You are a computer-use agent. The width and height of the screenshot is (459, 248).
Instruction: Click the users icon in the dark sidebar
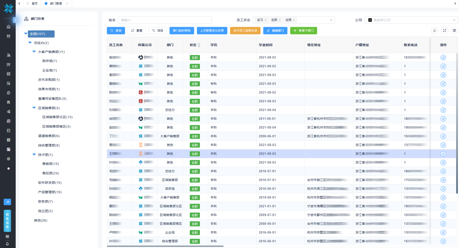coord(8,55)
